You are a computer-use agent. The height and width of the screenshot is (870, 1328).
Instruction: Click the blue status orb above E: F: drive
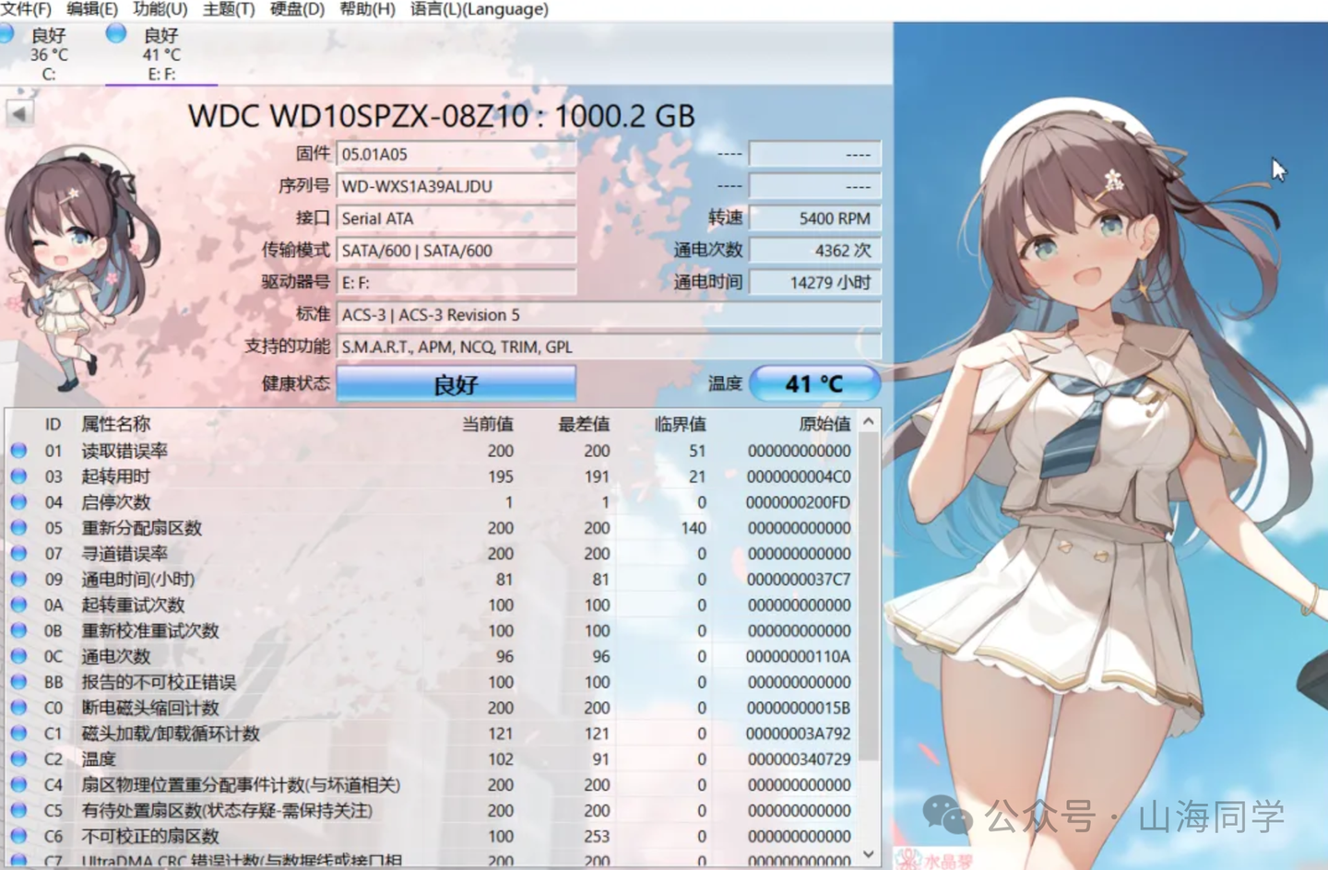tap(116, 34)
